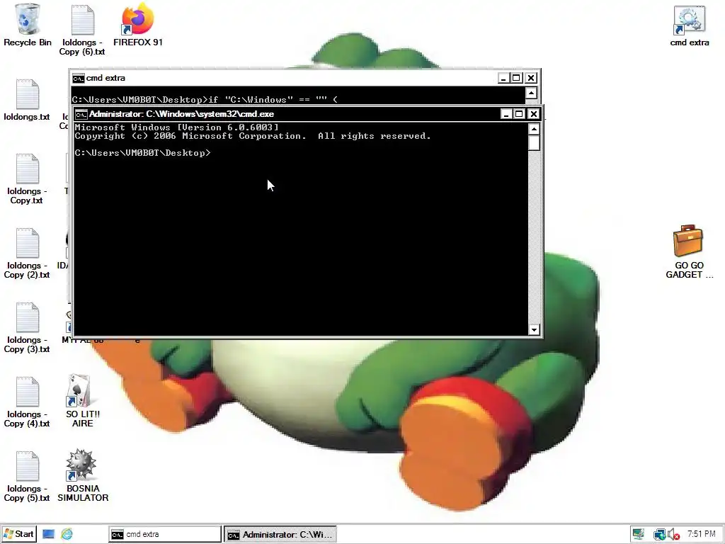Launch FIREFOX 91 shortcut
The height and width of the screenshot is (544, 725).
(138, 25)
